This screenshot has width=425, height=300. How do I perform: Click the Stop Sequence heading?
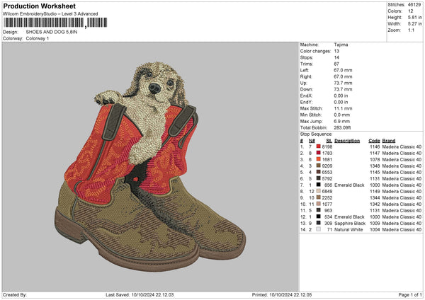(x=316, y=133)
